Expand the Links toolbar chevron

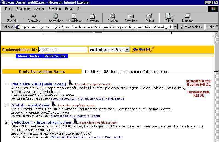217,26
